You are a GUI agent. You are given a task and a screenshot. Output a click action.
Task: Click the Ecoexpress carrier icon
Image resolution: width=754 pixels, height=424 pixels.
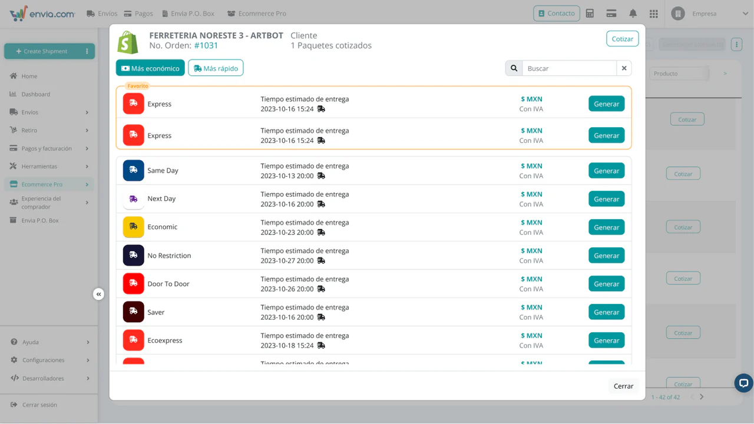click(133, 340)
